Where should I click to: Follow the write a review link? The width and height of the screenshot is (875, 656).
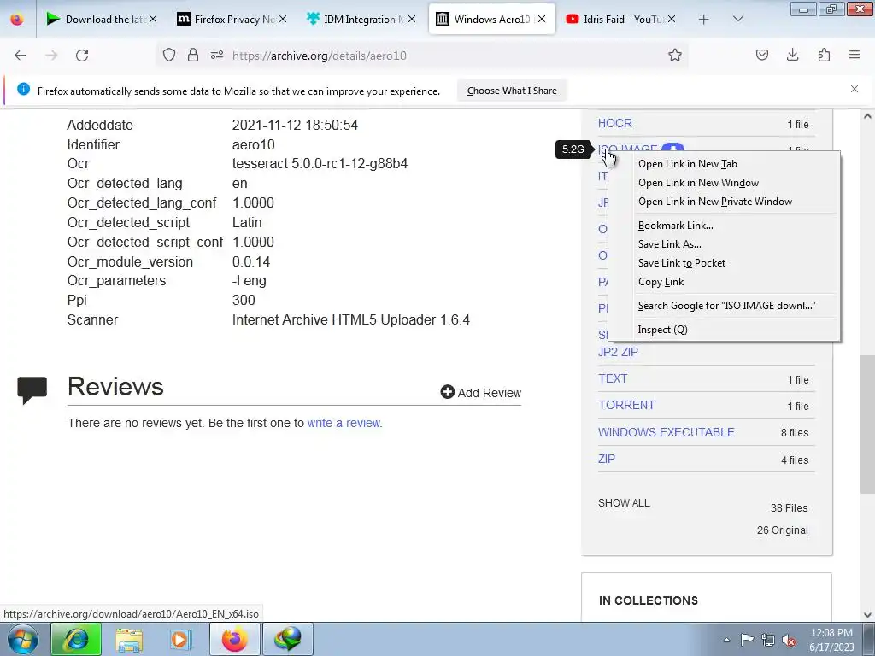pos(344,423)
